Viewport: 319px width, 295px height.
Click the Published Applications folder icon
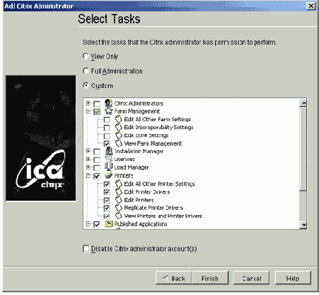coord(108,223)
